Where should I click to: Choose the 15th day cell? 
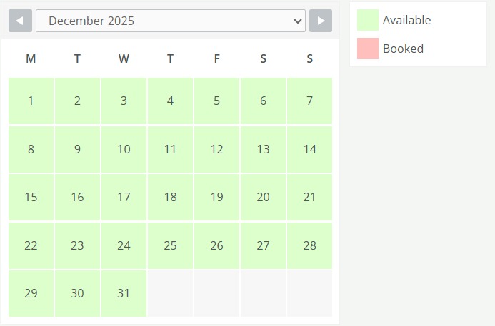tap(31, 197)
